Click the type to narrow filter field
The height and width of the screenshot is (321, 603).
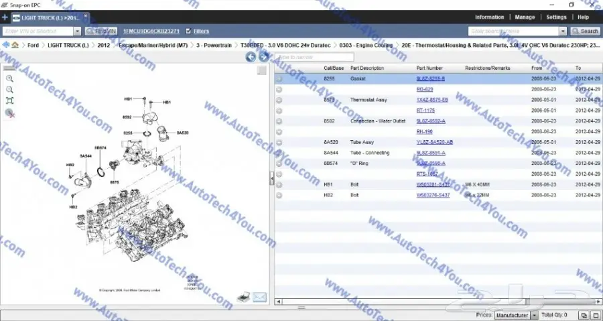pos(314,57)
